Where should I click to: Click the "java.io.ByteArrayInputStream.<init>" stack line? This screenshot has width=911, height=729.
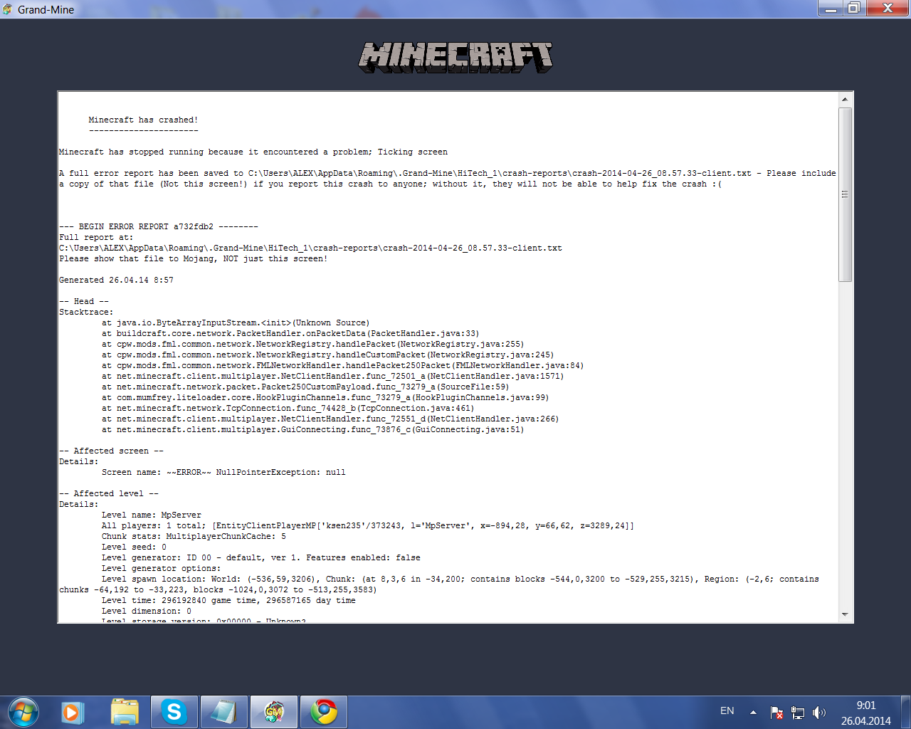pyautogui.click(x=236, y=322)
